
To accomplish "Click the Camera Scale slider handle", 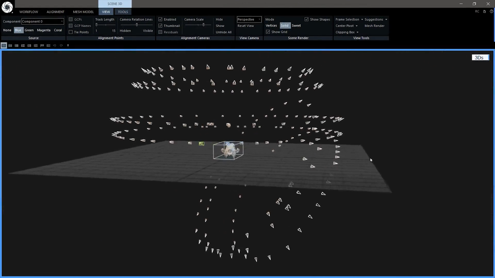I will click(x=203, y=25).
